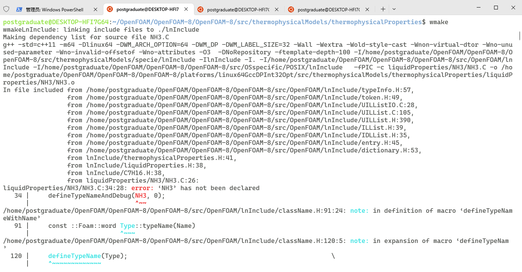The height and width of the screenshot is (272, 522).
Task: Click the red 'error:' label
Action: point(143,188)
